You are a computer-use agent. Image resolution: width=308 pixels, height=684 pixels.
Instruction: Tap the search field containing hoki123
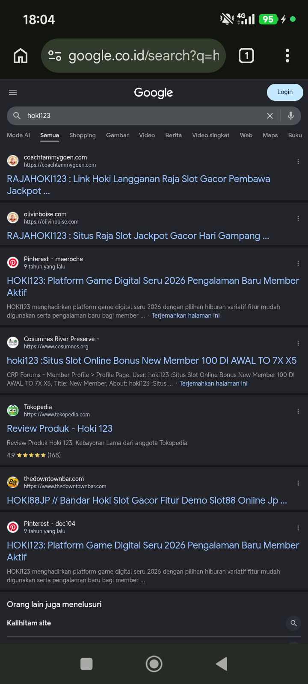pyautogui.click(x=141, y=116)
